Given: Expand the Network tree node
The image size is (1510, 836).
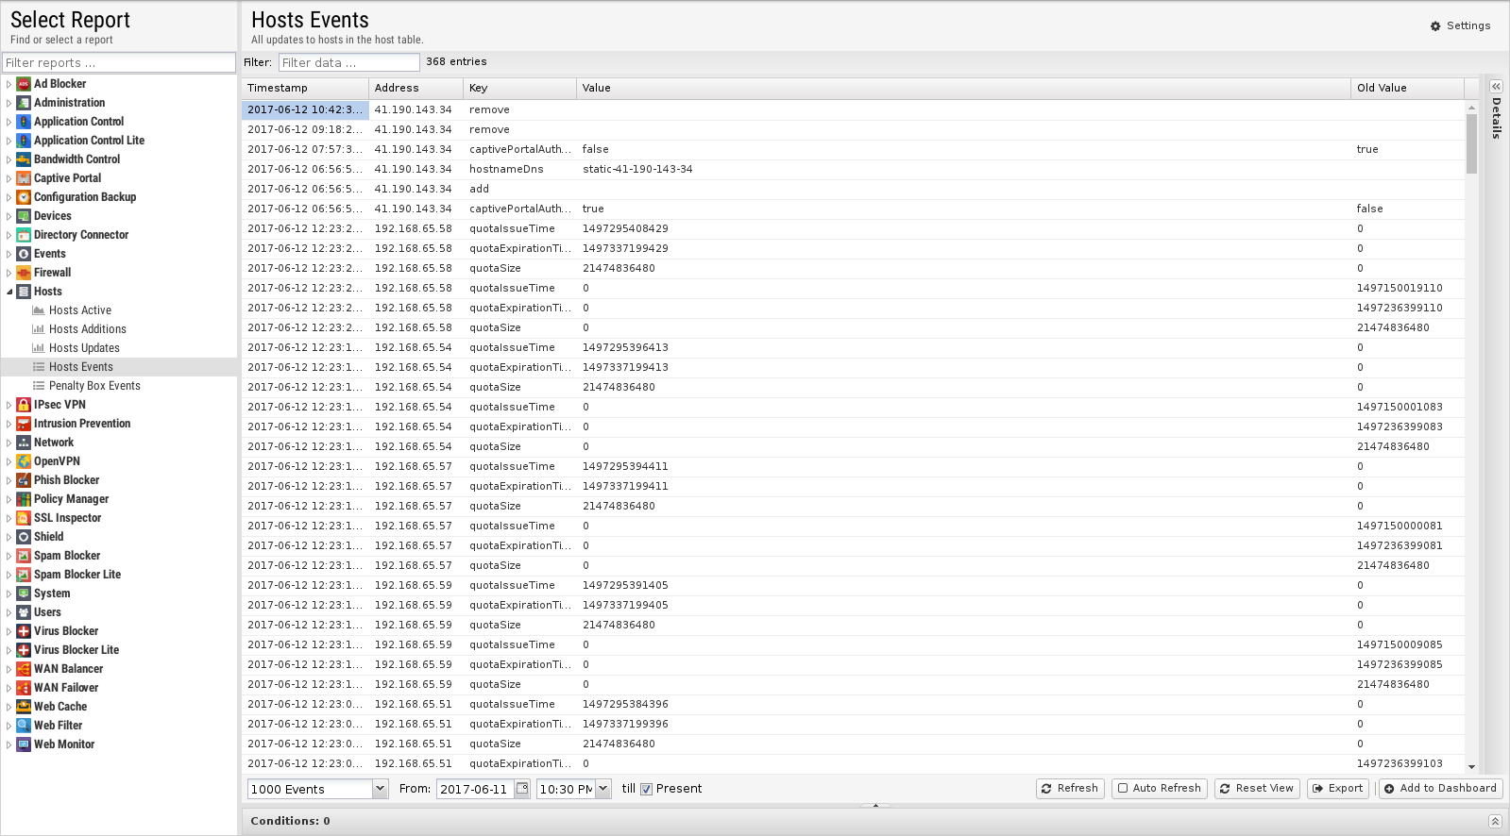Looking at the screenshot, I should pyautogui.click(x=9, y=443).
